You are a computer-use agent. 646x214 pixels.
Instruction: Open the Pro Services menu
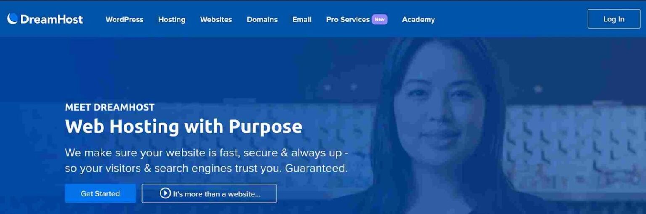[x=348, y=19]
